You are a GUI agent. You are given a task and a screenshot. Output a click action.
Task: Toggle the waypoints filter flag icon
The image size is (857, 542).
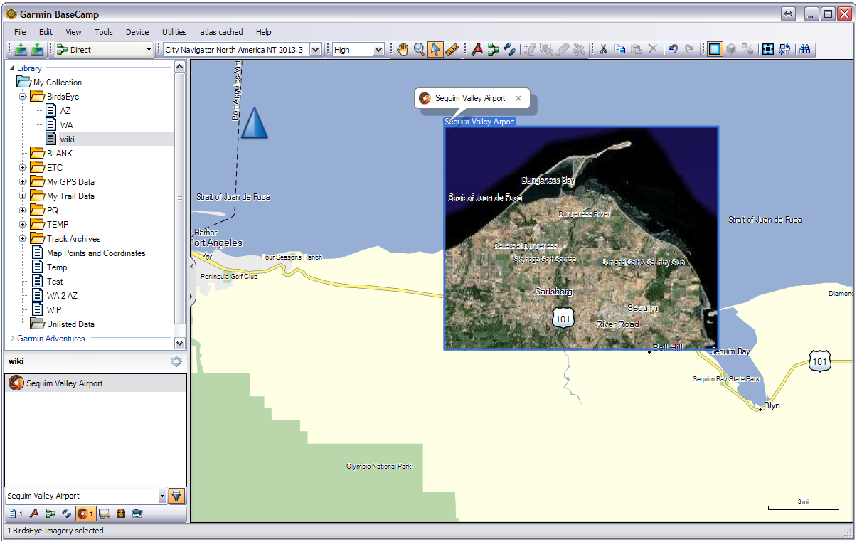click(x=33, y=514)
